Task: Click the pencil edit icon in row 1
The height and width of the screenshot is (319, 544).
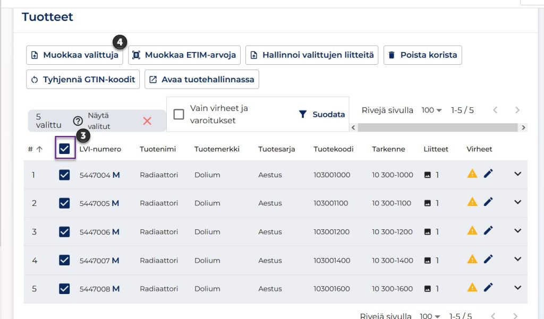Action: (x=488, y=174)
